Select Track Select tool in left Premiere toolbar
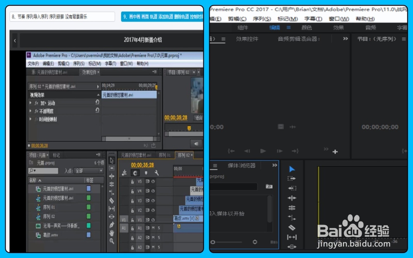 point(112,168)
